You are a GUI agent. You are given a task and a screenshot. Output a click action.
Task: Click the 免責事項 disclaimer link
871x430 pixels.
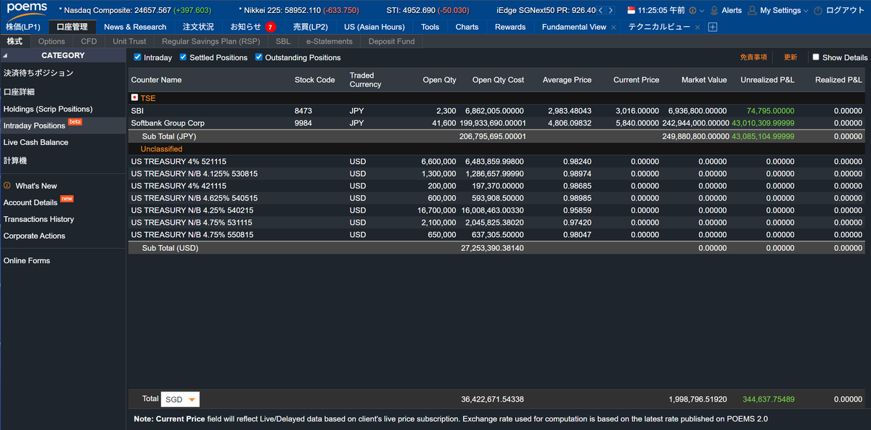click(x=753, y=57)
